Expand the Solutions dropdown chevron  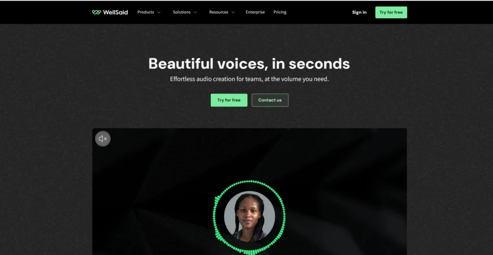195,12
